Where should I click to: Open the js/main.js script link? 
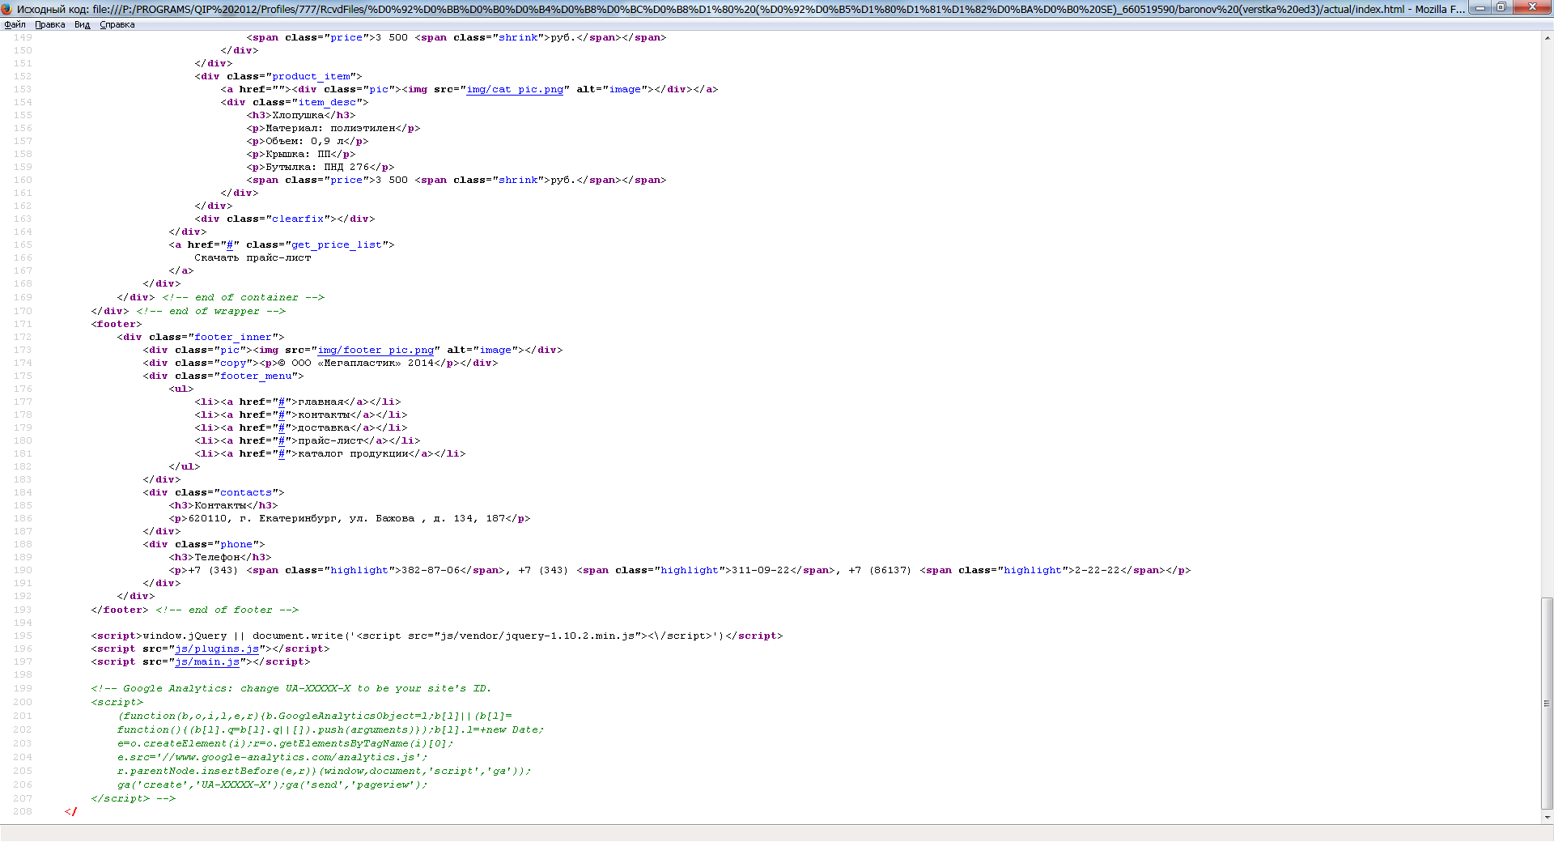207,662
